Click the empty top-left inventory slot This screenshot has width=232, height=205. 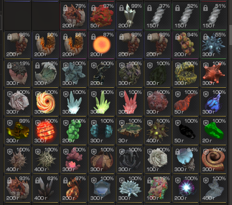(x=18, y=16)
